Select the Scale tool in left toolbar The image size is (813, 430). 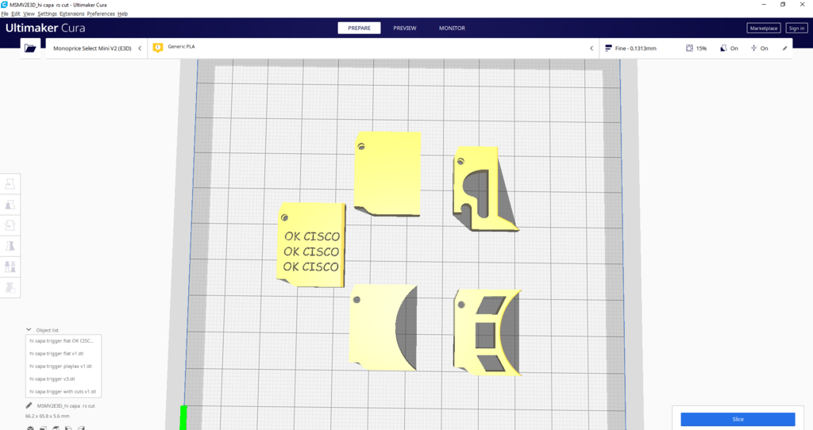tap(10, 205)
